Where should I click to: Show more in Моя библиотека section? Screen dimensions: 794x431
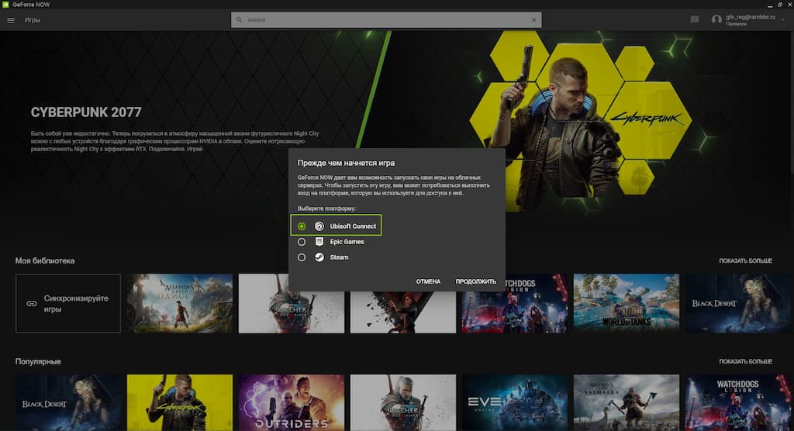coord(745,260)
